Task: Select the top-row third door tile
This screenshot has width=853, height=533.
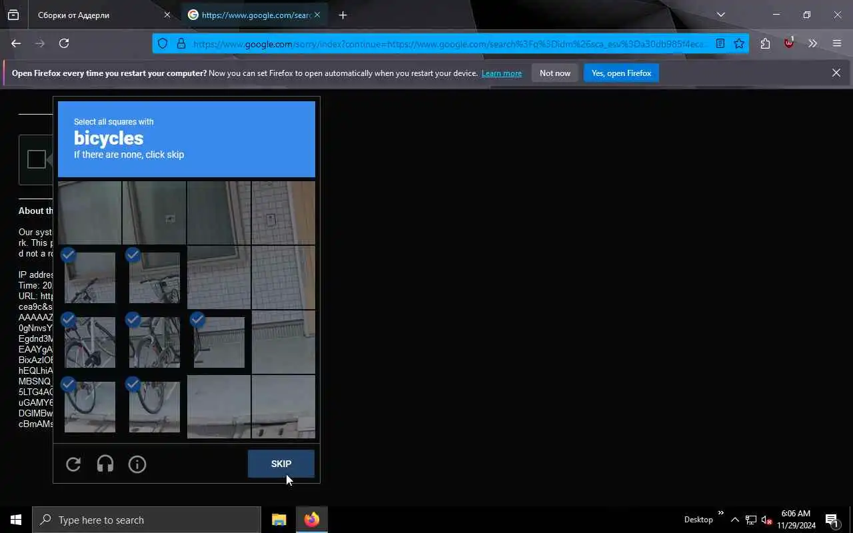Action: (219, 213)
